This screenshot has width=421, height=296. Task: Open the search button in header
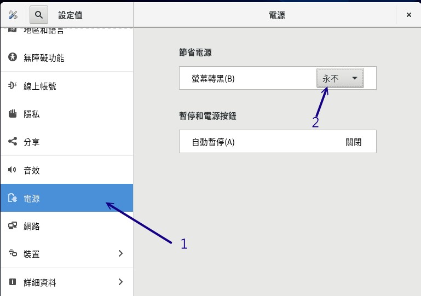(x=39, y=15)
